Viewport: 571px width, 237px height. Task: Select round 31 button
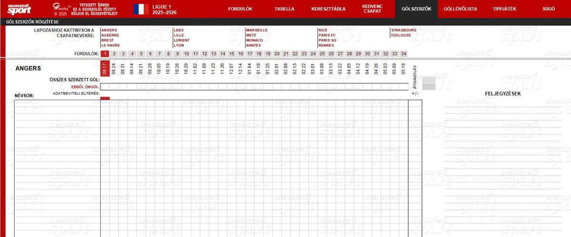376,54
